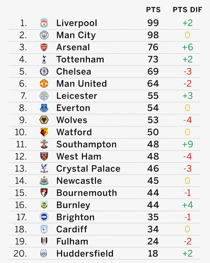Viewport: 210px width, 263px height.
Task: Open the Crystal Palace team name
Action: pyautogui.click(x=88, y=169)
